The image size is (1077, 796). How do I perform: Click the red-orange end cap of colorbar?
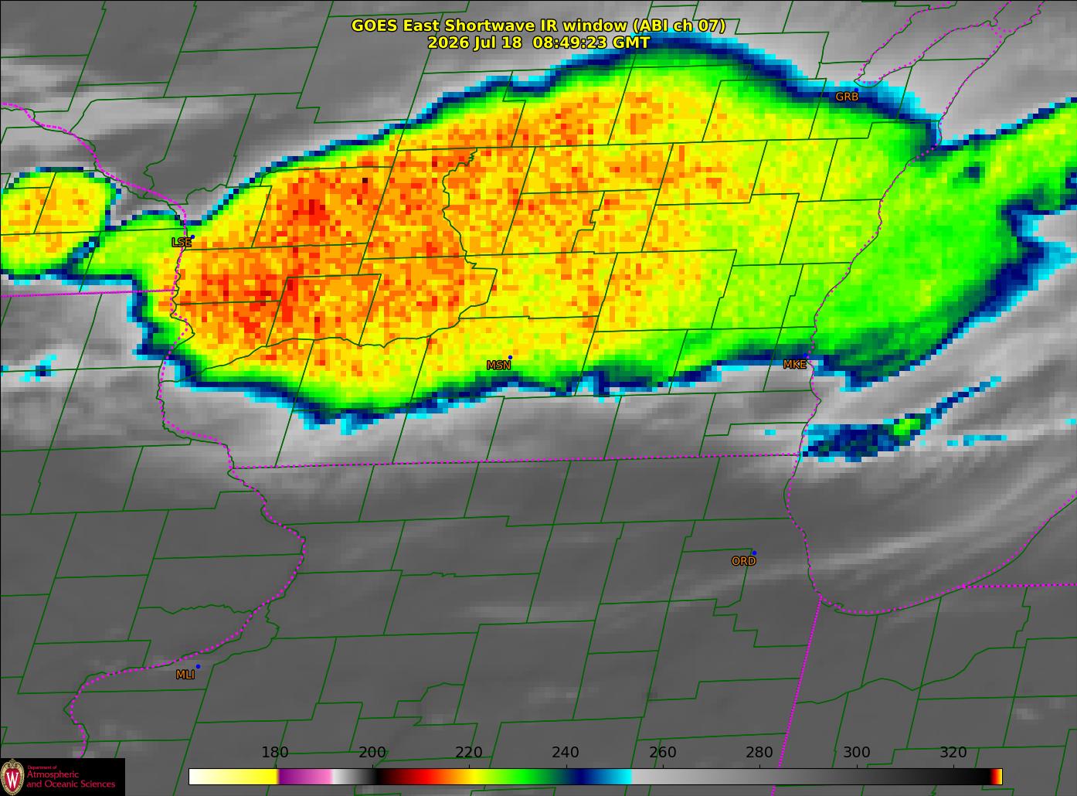[997, 777]
